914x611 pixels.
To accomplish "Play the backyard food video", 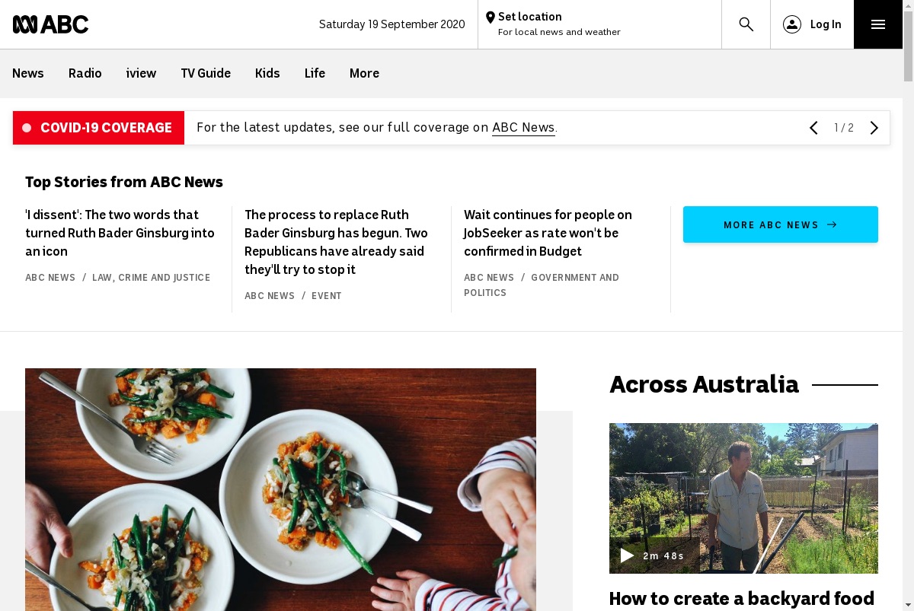I will pos(627,555).
